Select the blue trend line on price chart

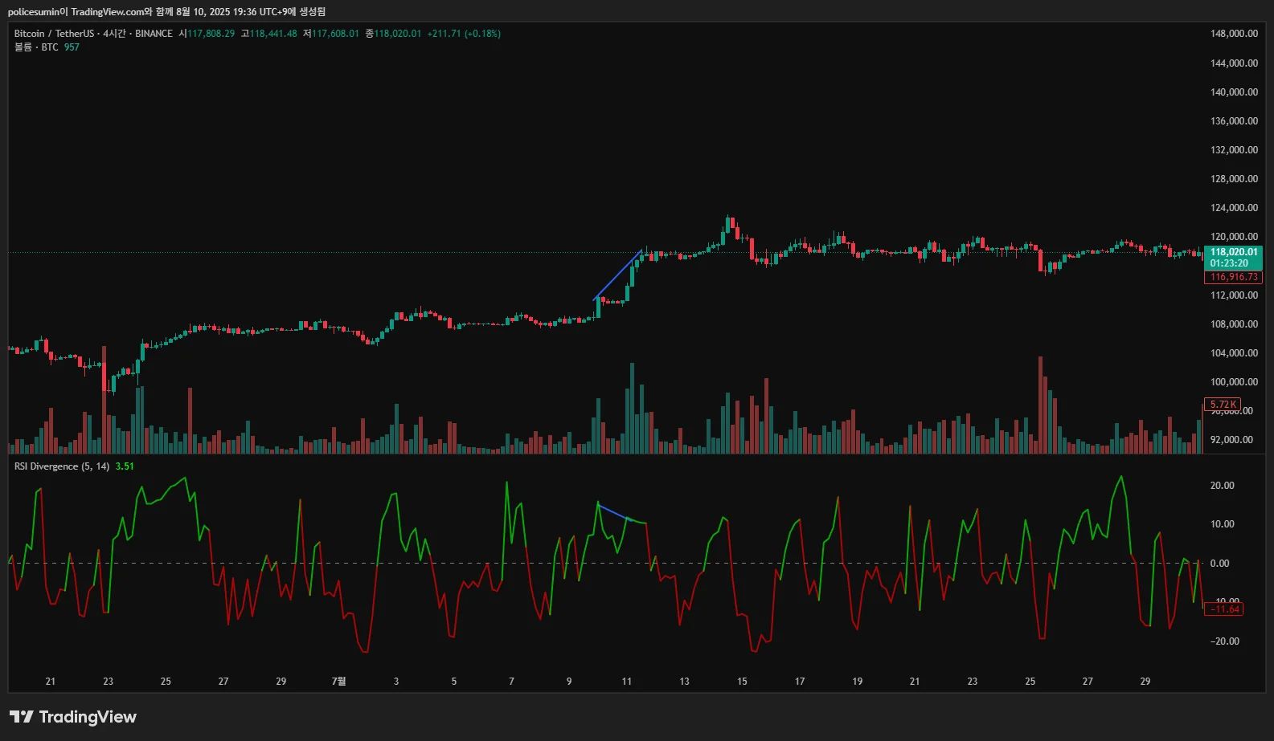click(617, 275)
